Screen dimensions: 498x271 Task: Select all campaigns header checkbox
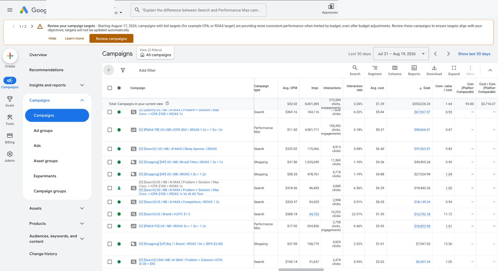[x=110, y=88]
